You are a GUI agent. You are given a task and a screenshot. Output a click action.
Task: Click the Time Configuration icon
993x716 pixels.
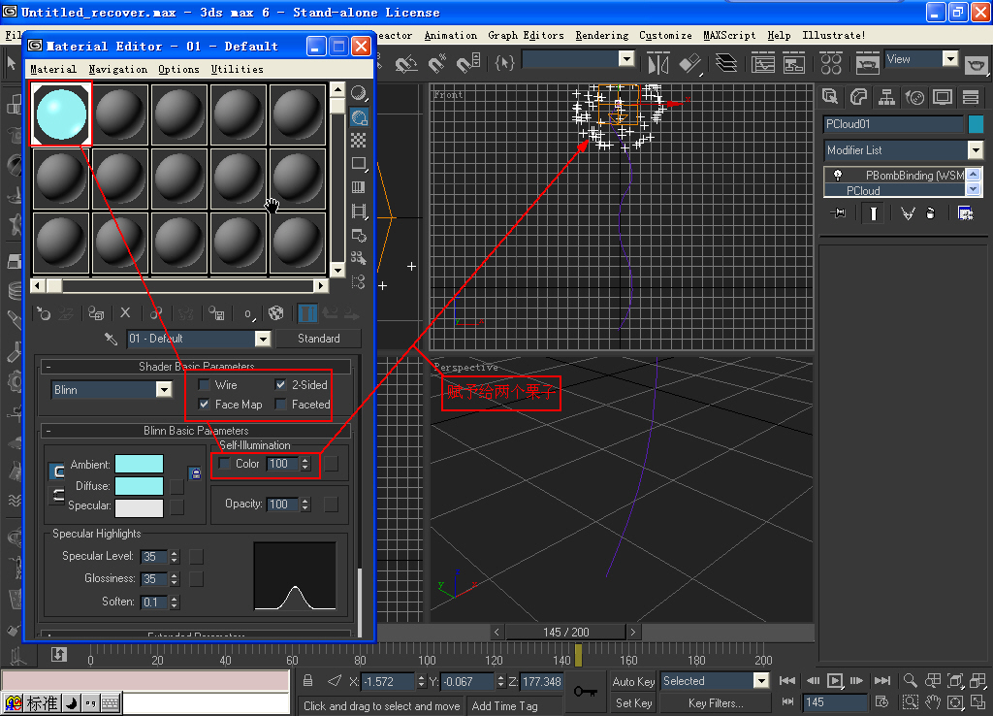pos(881,702)
